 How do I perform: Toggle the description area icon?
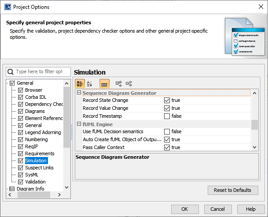tap(104, 83)
